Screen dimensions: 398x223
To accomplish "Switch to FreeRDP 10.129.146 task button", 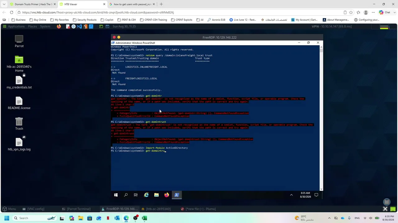I will pos(120,209).
